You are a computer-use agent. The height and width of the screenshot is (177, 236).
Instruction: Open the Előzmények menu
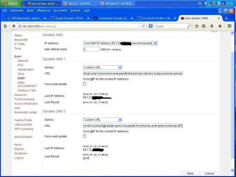tap(43, 10)
